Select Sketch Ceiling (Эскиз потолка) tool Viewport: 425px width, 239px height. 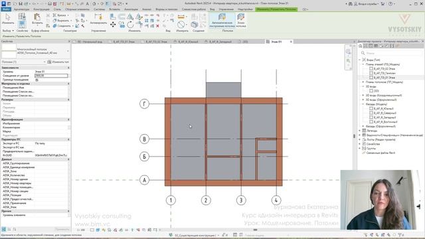tap(240, 21)
